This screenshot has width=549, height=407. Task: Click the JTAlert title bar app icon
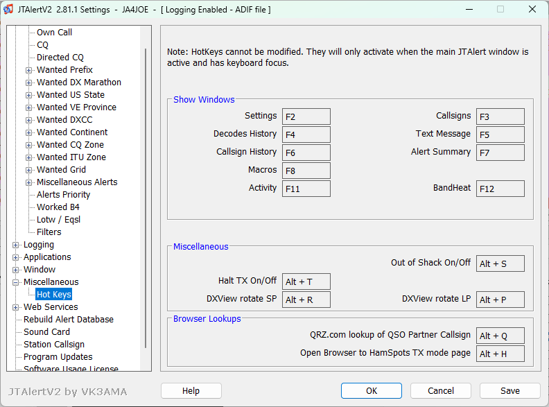coord(8,9)
